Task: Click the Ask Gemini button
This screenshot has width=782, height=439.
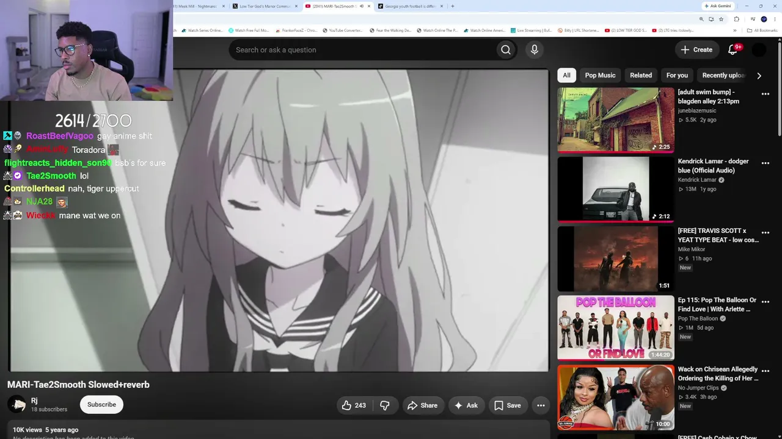Action: coord(718,6)
